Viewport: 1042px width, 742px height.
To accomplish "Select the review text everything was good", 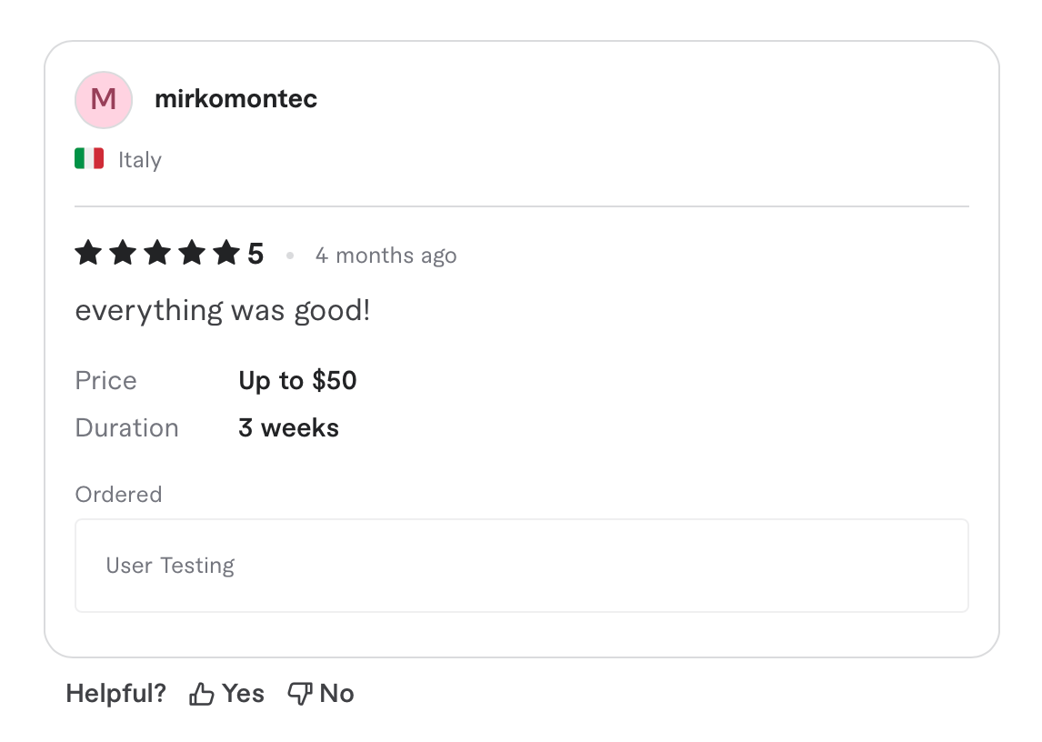I will tap(222, 310).
